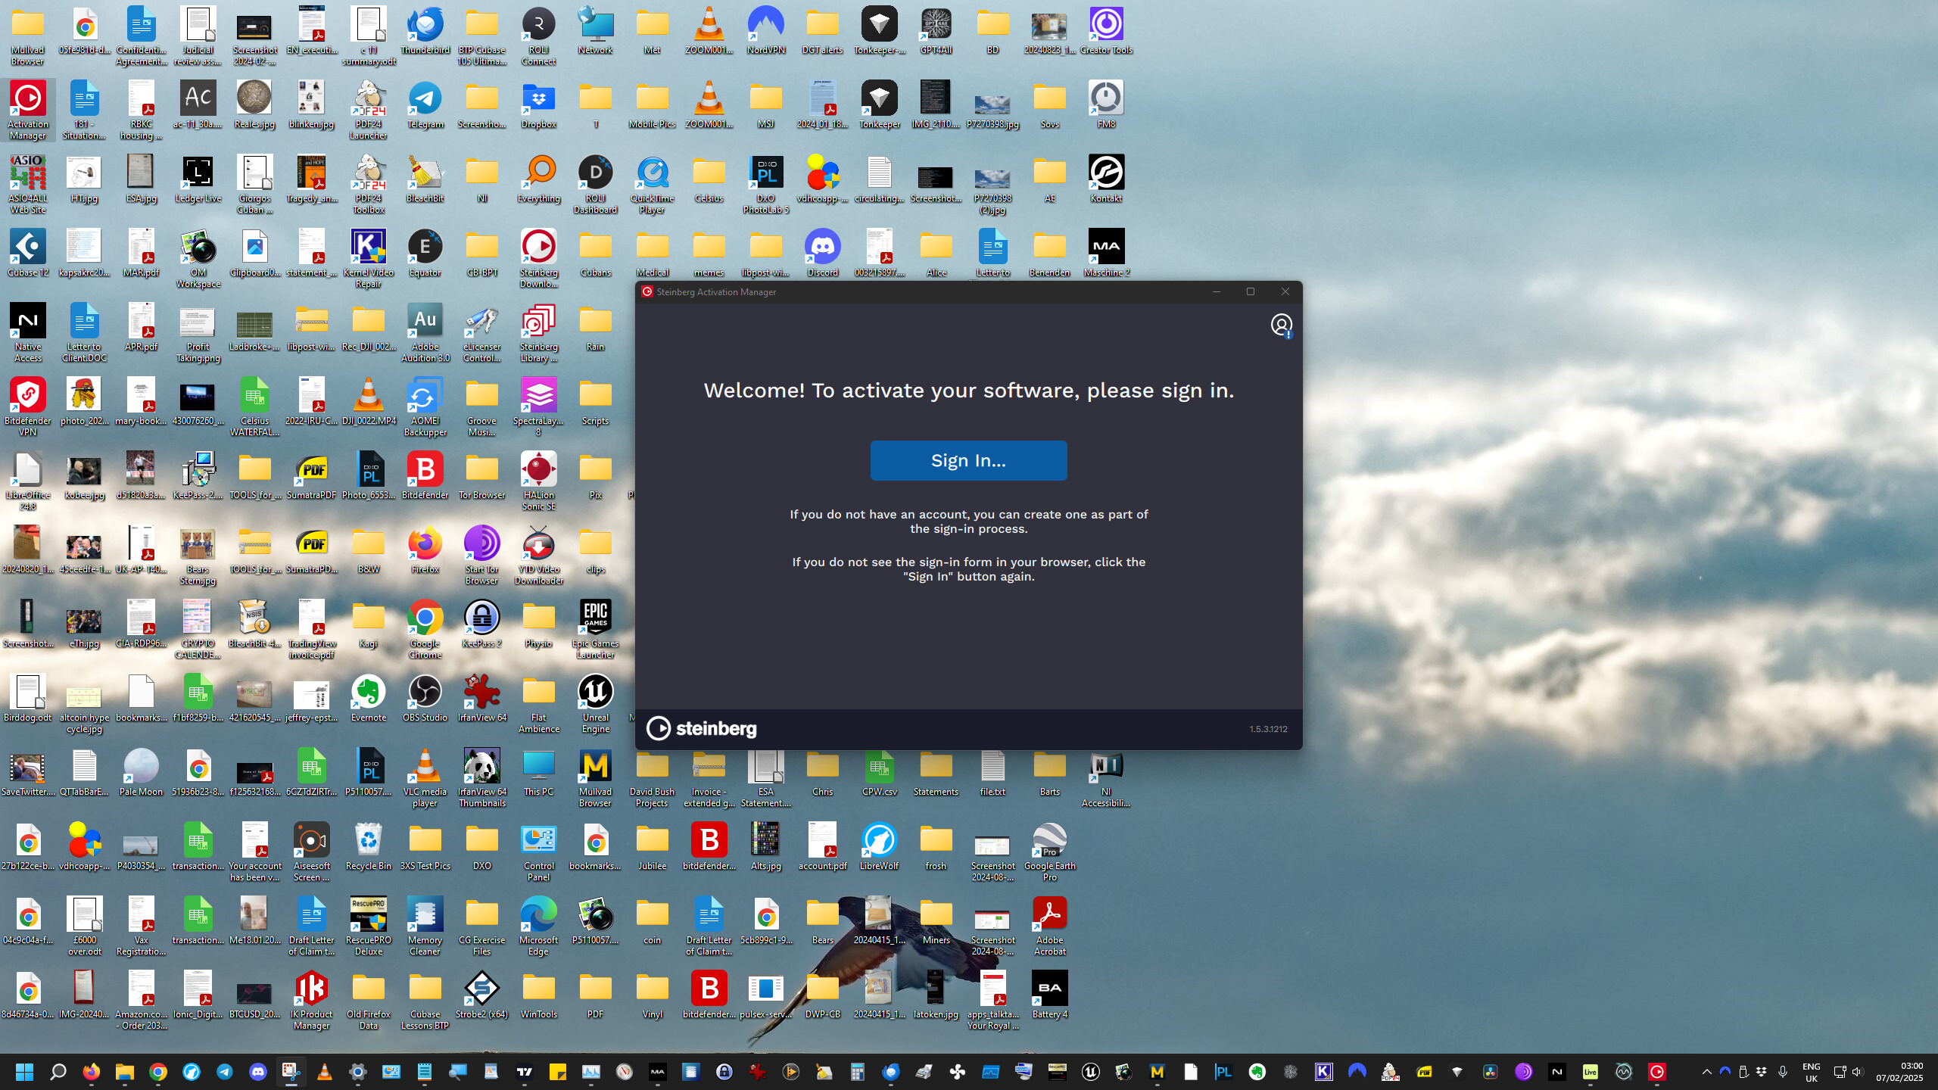Show hidden system tray icons chevron

click(x=1706, y=1072)
